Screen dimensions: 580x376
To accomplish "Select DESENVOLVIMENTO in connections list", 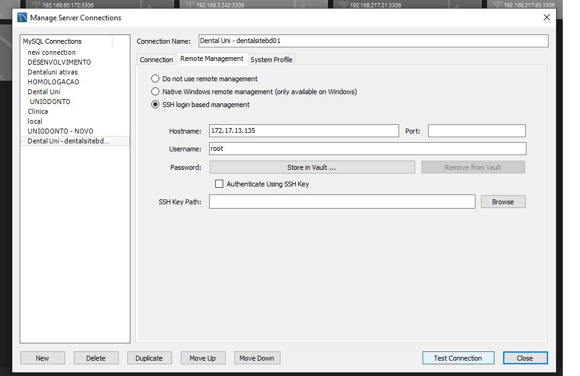I will [59, 62].
